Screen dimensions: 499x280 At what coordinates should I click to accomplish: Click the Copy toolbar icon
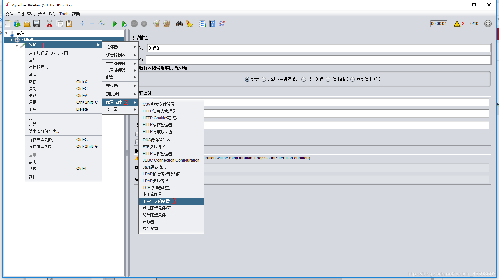(x=59, y=24)
